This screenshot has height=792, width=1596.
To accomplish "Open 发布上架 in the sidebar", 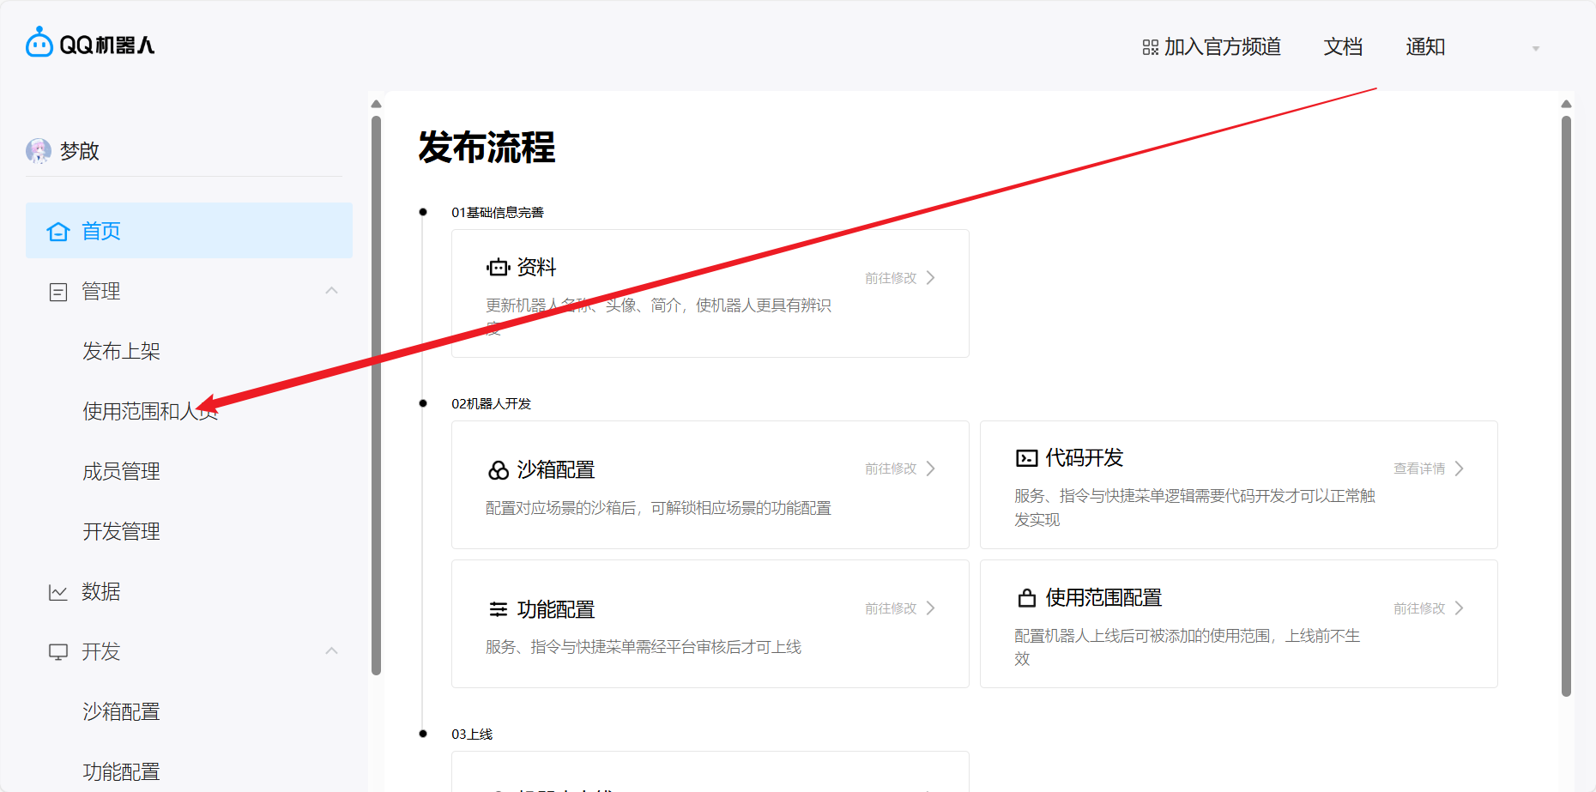I will (x=121, y=352).
